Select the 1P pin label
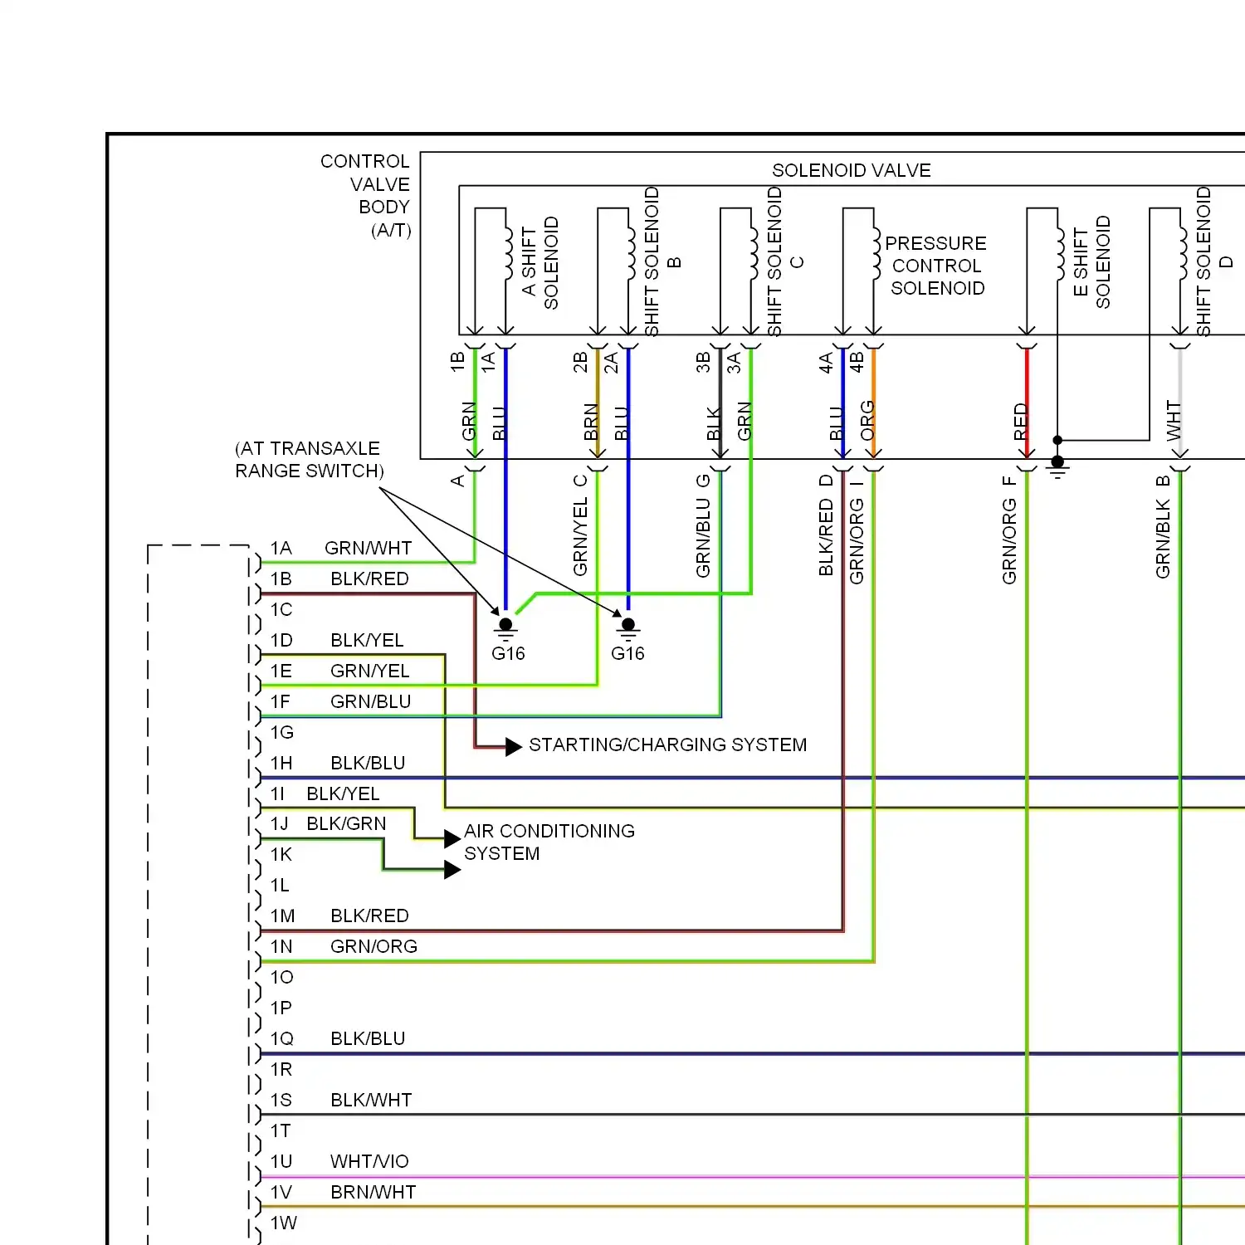Image resolution: width=1245 pixels, height=1245 pixels. [281, 1008]
